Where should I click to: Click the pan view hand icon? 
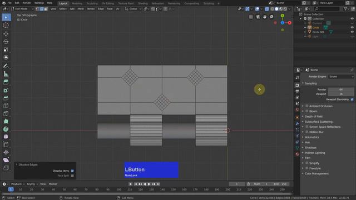pos(265,17)
